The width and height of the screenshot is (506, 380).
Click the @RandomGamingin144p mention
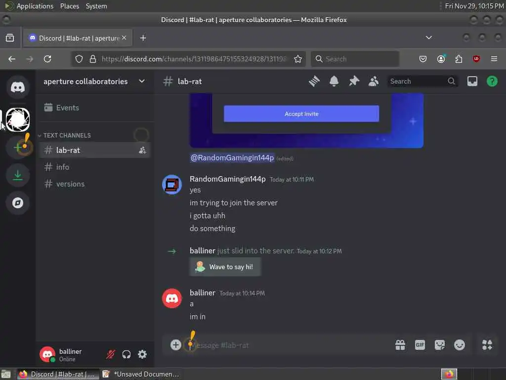[232, 158]
